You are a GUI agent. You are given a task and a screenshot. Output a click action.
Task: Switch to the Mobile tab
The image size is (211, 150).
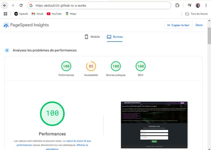pyautogui.click(x=92, y=37)
